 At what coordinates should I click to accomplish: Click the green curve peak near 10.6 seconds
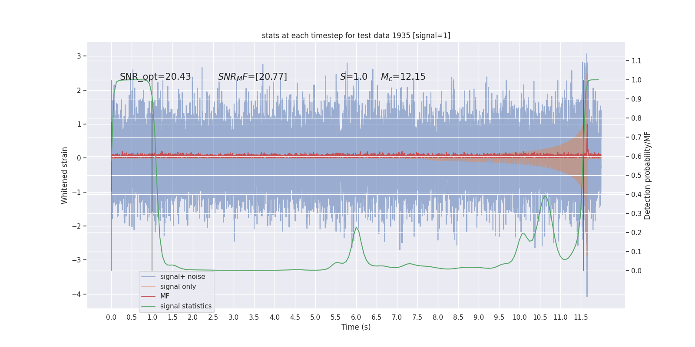[x=545, y=196]
